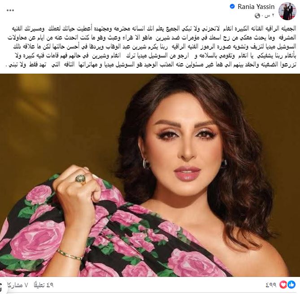Viewport: 300px width, 294px height.
Task: Click the partially visible round button at bottom-left corner
Action: pyautogui.click(x=1, y=287)
